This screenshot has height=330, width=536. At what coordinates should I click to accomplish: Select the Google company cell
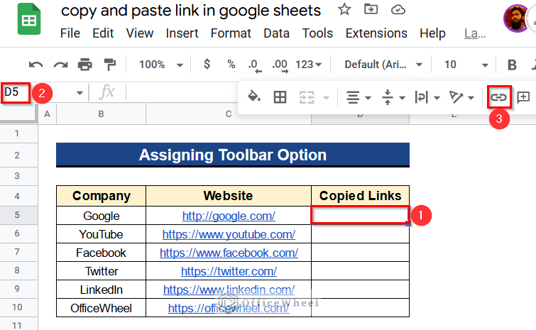(x=102, y=216)
